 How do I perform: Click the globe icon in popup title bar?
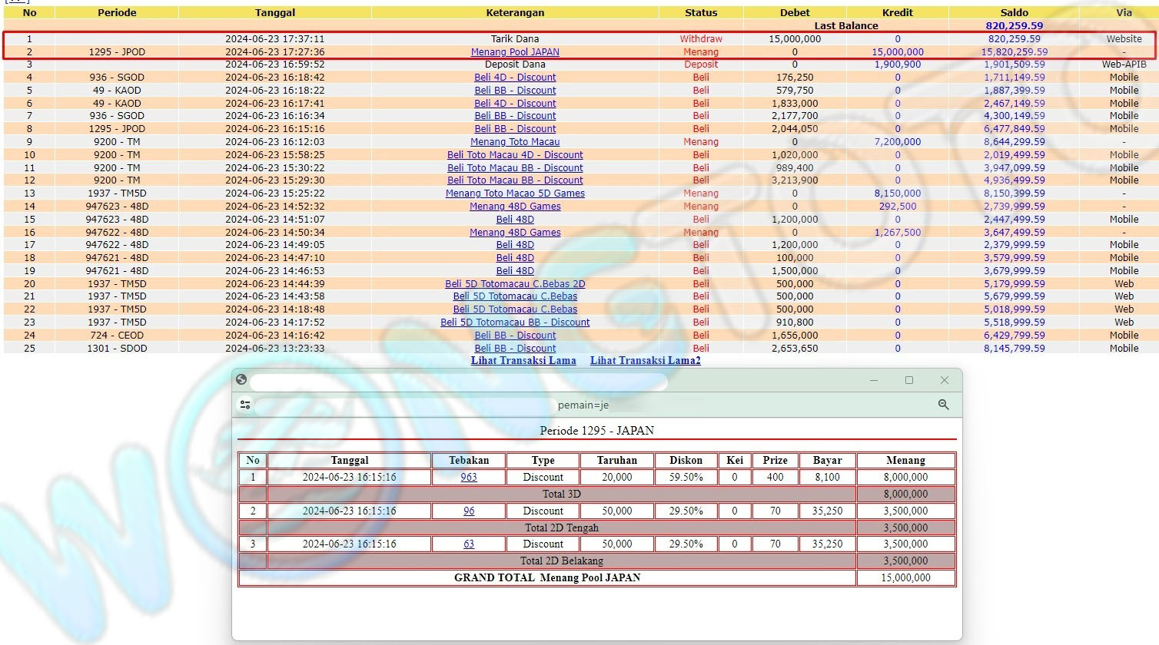[241, 379]
